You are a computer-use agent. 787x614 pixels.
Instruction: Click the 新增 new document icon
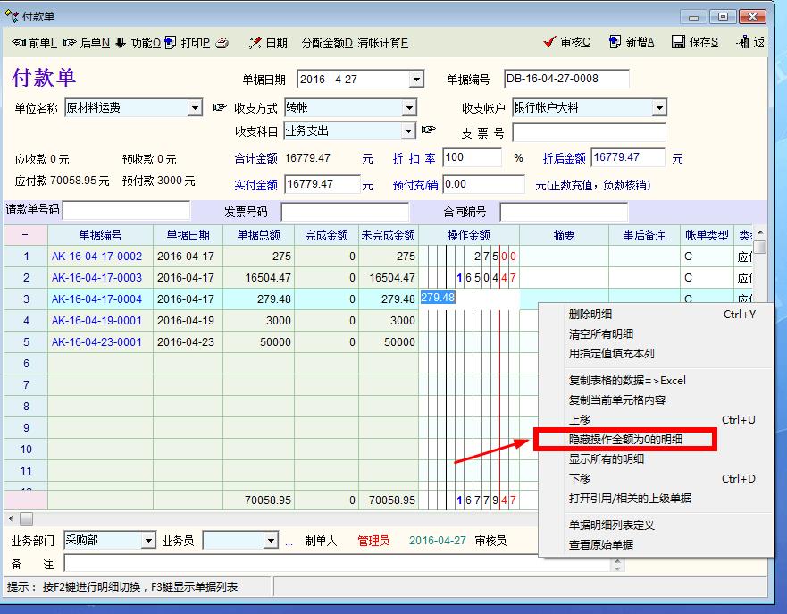[x=615, y=43]
